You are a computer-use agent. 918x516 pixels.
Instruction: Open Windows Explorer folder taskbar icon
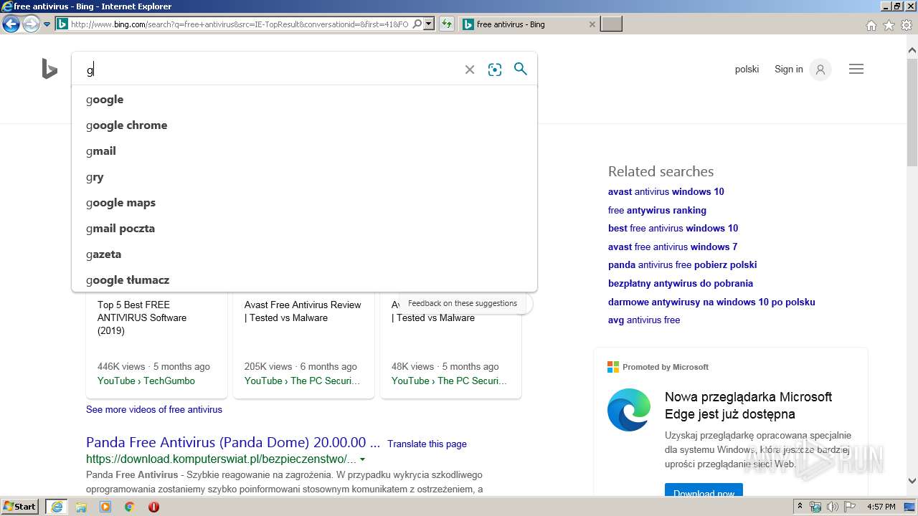tap(81, 507)
